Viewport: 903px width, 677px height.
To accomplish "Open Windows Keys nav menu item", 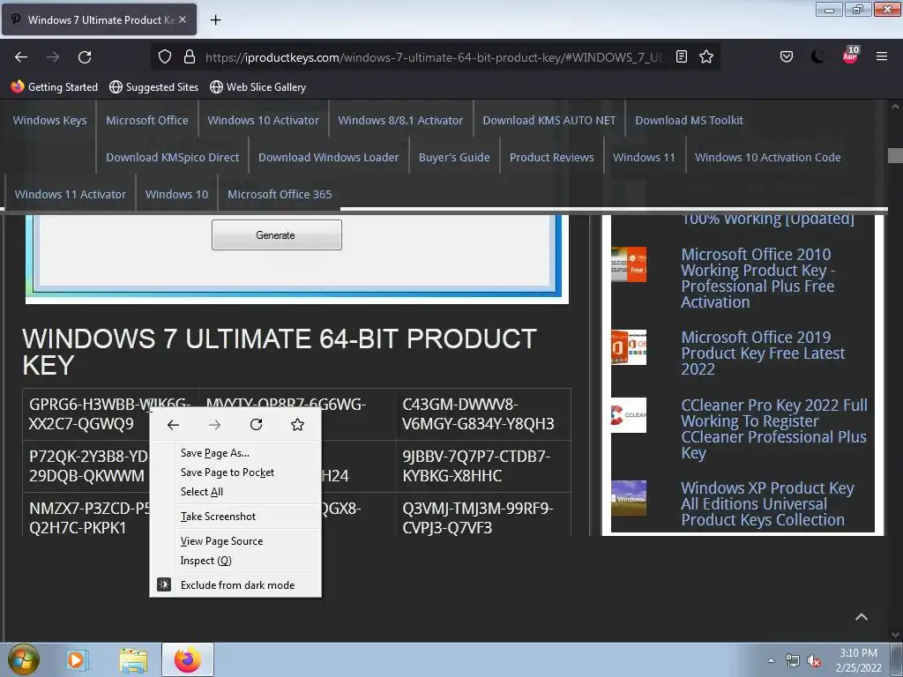I will [49, 120].
